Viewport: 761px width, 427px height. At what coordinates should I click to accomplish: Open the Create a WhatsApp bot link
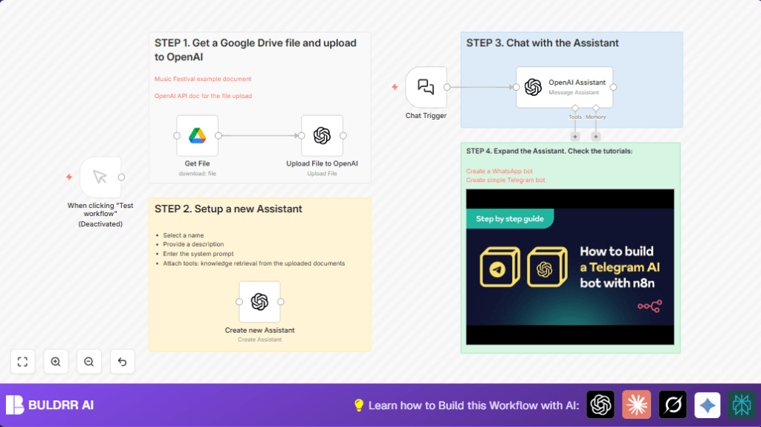pyautogui.click(x=499, y=172)
